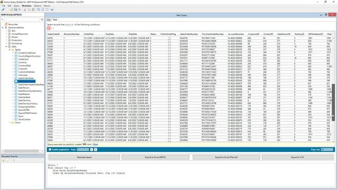Screen dimensions: 338x190
Task: Click the Views folder icon
Action: coord(13,122)
